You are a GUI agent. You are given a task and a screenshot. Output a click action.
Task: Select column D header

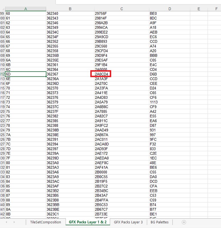(169, 9)
